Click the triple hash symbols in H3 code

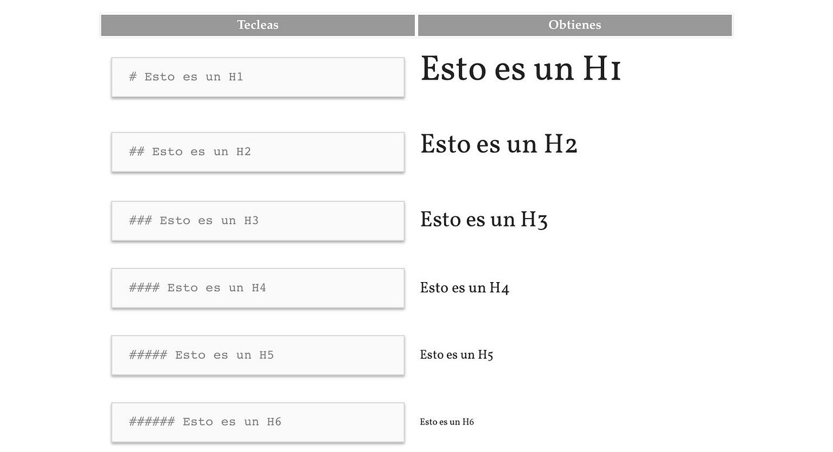click(x=141, y=220)
